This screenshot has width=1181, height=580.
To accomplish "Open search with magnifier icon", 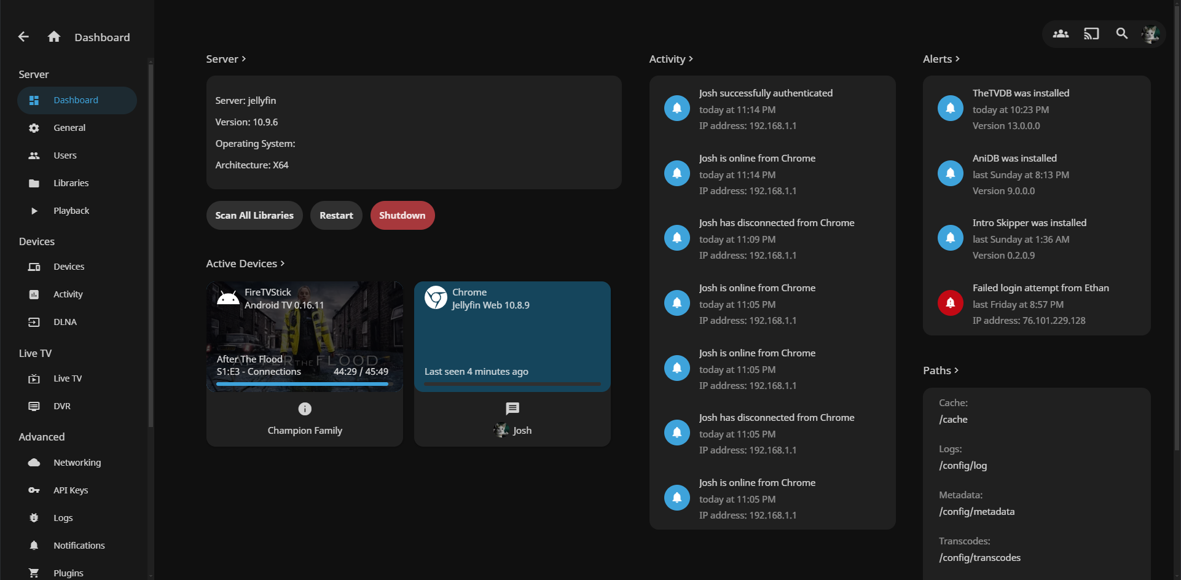I will [1121, 34].
